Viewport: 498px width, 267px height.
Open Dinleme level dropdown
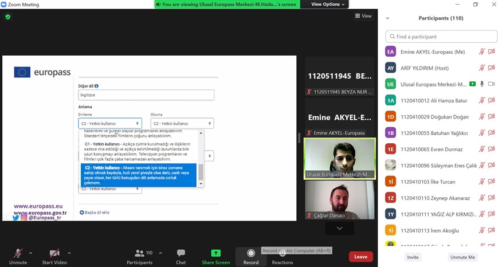click(110, 124)
